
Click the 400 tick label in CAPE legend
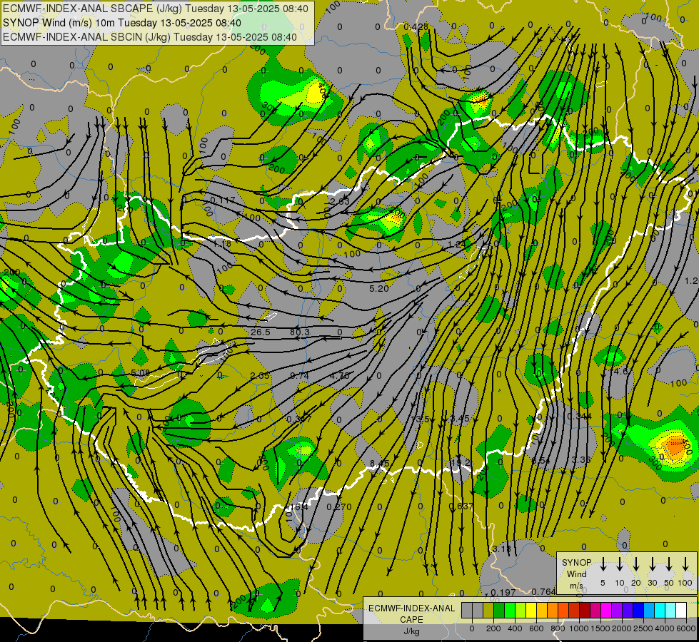tap(515, 628)
